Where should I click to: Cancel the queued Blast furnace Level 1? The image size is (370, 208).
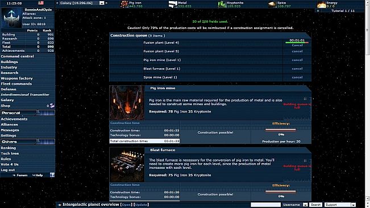[x=297, y=69]
